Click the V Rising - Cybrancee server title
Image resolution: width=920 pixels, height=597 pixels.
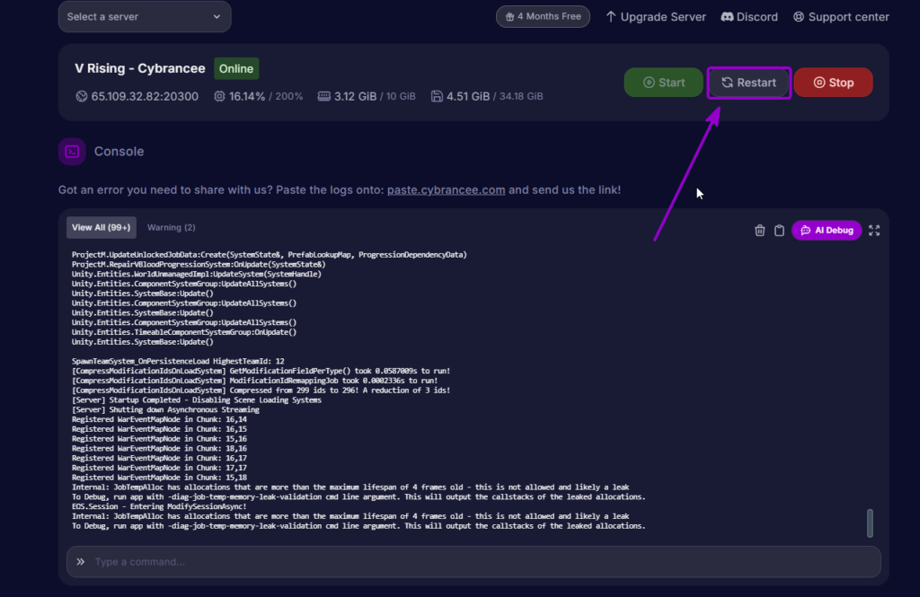pyautogui.click(x=139, y=68)
